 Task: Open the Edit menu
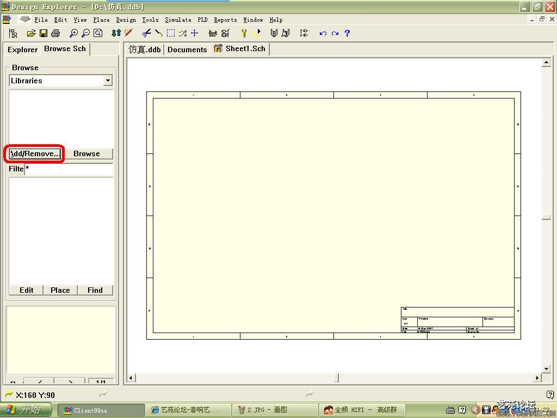60,20
